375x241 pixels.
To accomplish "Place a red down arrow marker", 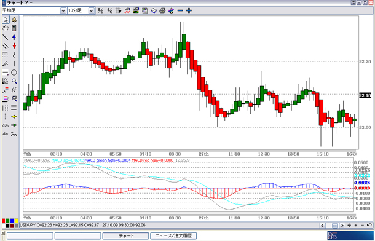I will coord(14,46).
